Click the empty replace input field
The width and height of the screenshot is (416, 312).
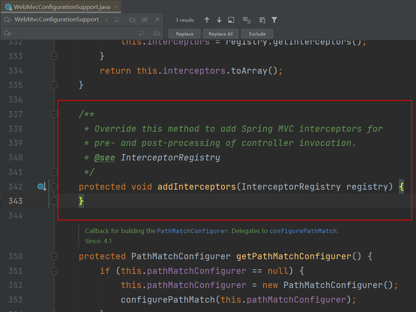tap(74, 33)
